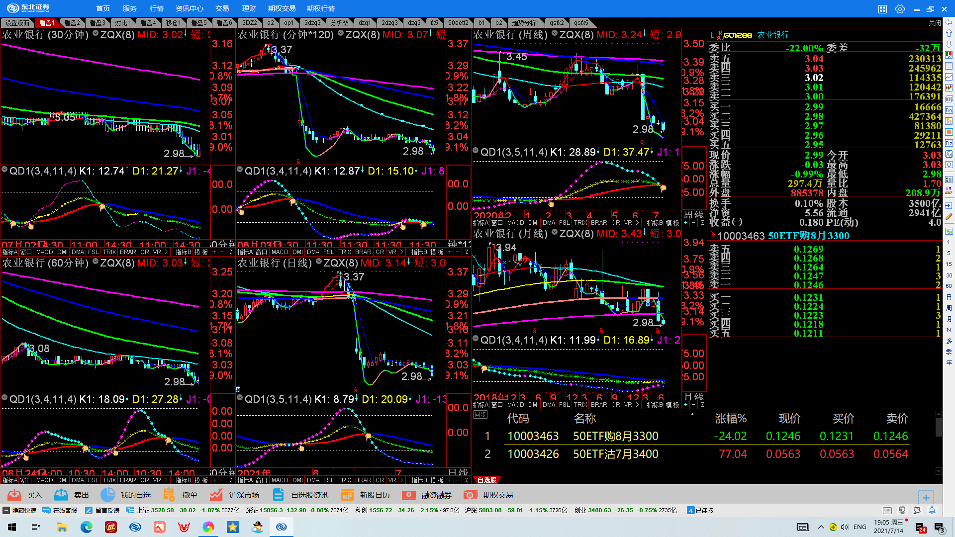Switch to the 看盘2 tab
Image resolution: width=955 pixels, height=537 pixels.
(x=72, y=23)
